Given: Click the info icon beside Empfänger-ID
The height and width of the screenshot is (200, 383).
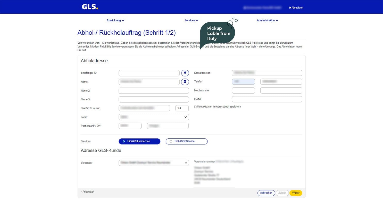Looking at the screenshot, I should tap(185, 73).
